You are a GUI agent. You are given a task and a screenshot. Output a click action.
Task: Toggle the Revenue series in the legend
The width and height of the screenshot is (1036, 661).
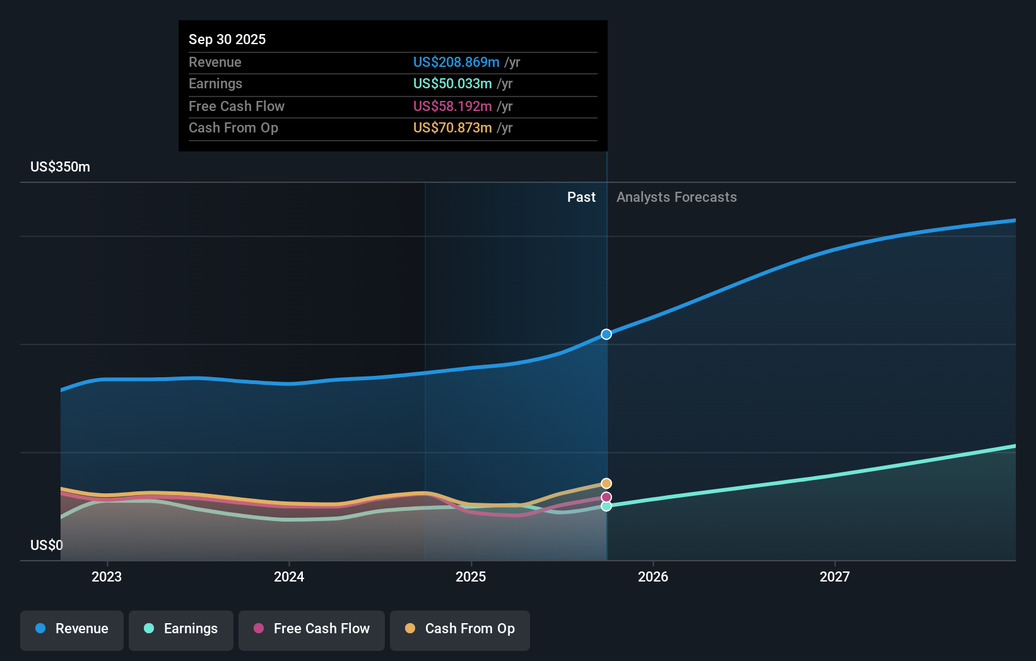point(71,629)
